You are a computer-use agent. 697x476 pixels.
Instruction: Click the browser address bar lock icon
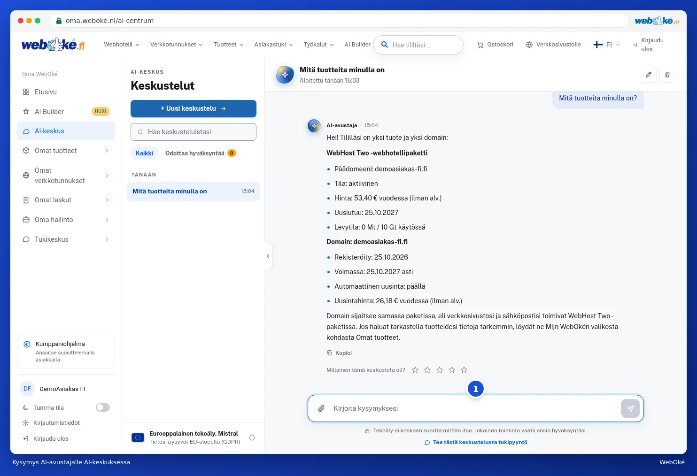coord(59,21)
